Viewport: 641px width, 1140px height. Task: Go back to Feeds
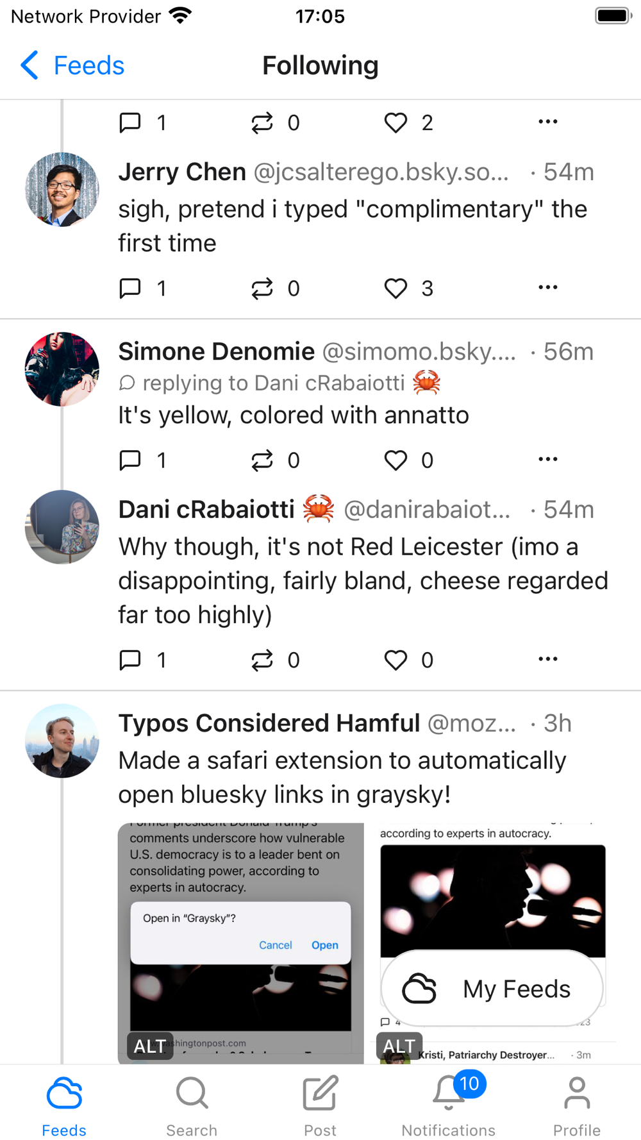click(72, 65)
